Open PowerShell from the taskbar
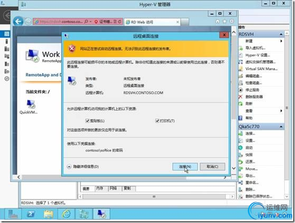The width and height of the screenshot is (295, 223). click(30, 214)
